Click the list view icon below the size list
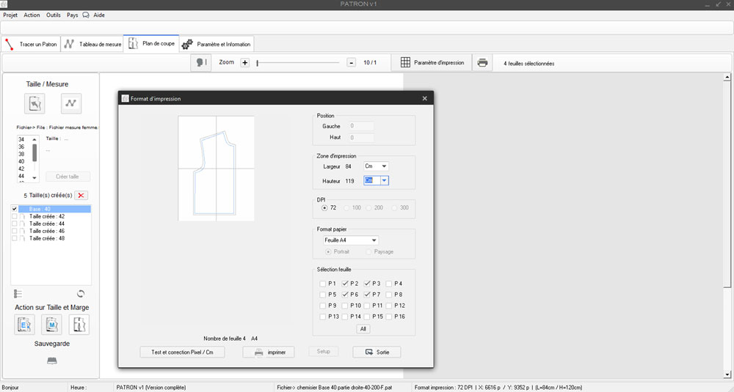This screenshot has height=392, width=734. tap(18, 294)
